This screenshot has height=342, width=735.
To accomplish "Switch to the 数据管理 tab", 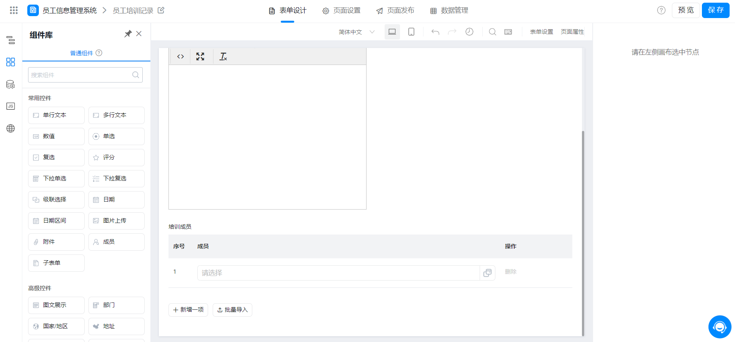I will click(x=449, y=10).
